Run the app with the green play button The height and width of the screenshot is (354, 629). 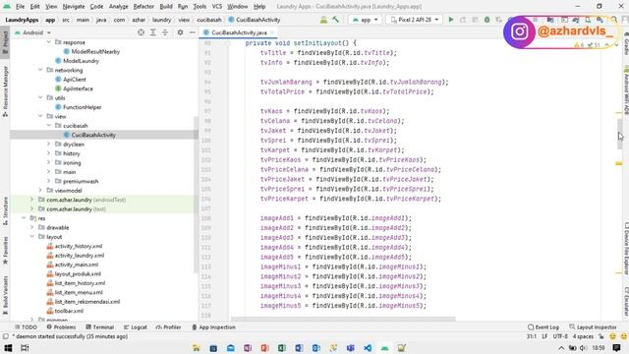[451, 20]
